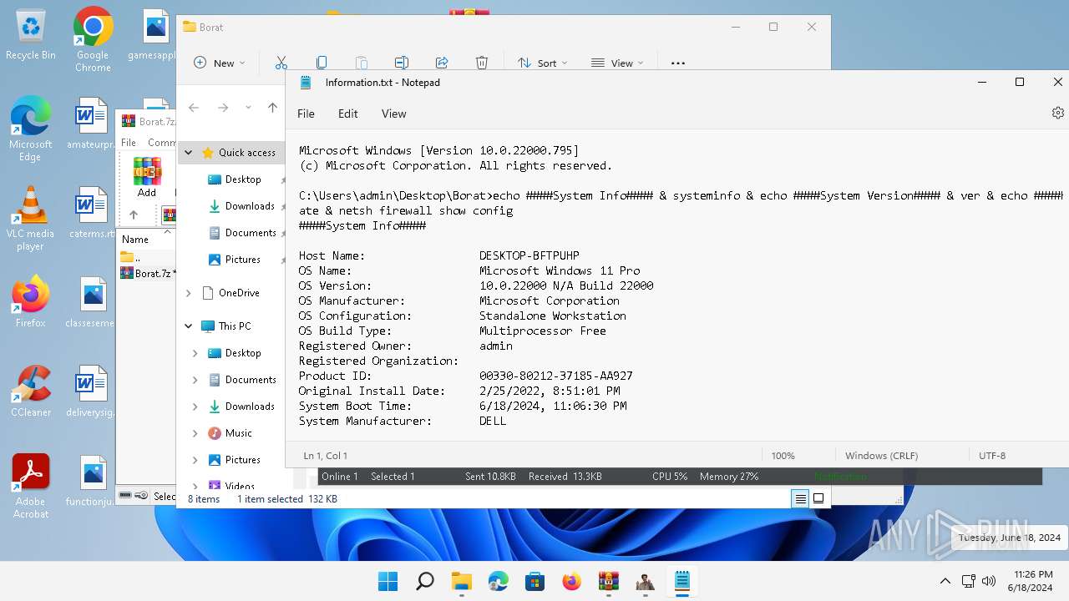The height and width of the screenshot is (601, 1069).
Task: Click the Delete trash icon in Explorer
Action: coord(482,63)
